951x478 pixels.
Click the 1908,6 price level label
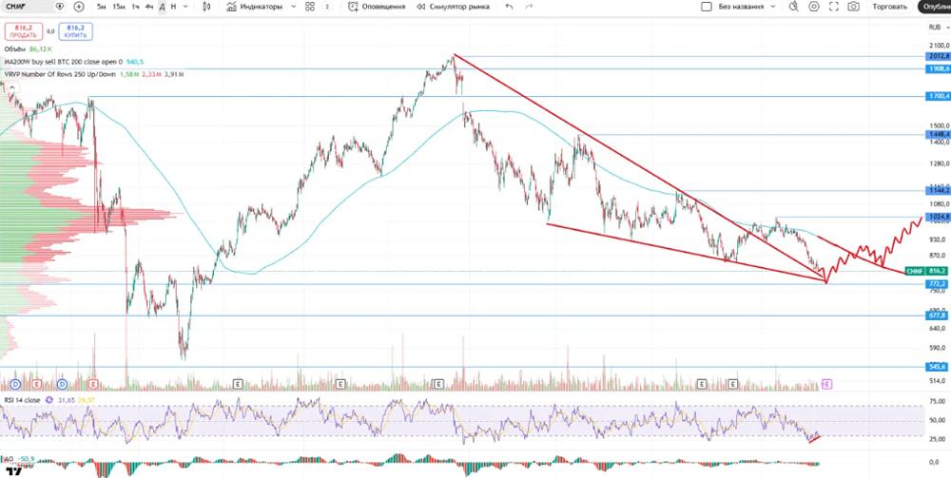click(x=938, y=69)
